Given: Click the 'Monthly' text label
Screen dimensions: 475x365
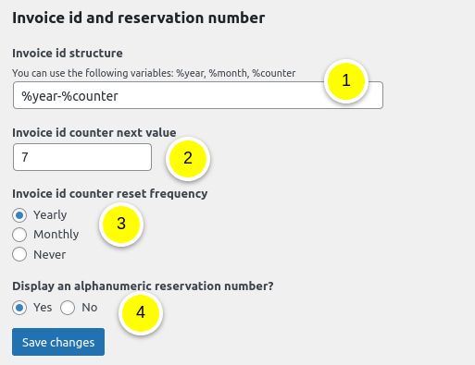Looking at the screenshot, I should click(x=56, y=235).
